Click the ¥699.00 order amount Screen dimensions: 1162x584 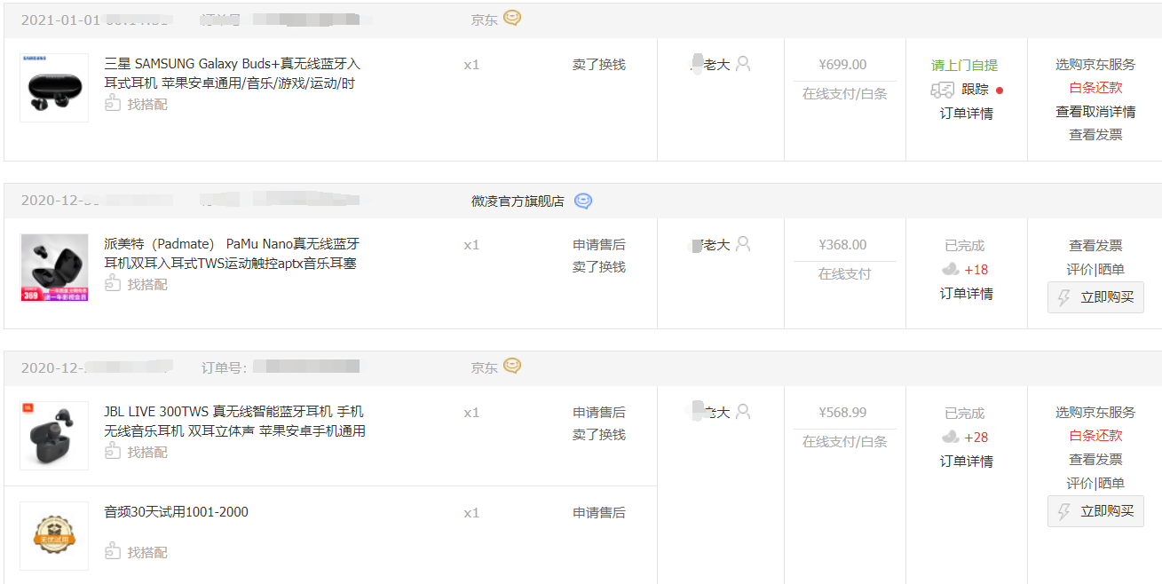pyautogui.click(x=843, y=65)
